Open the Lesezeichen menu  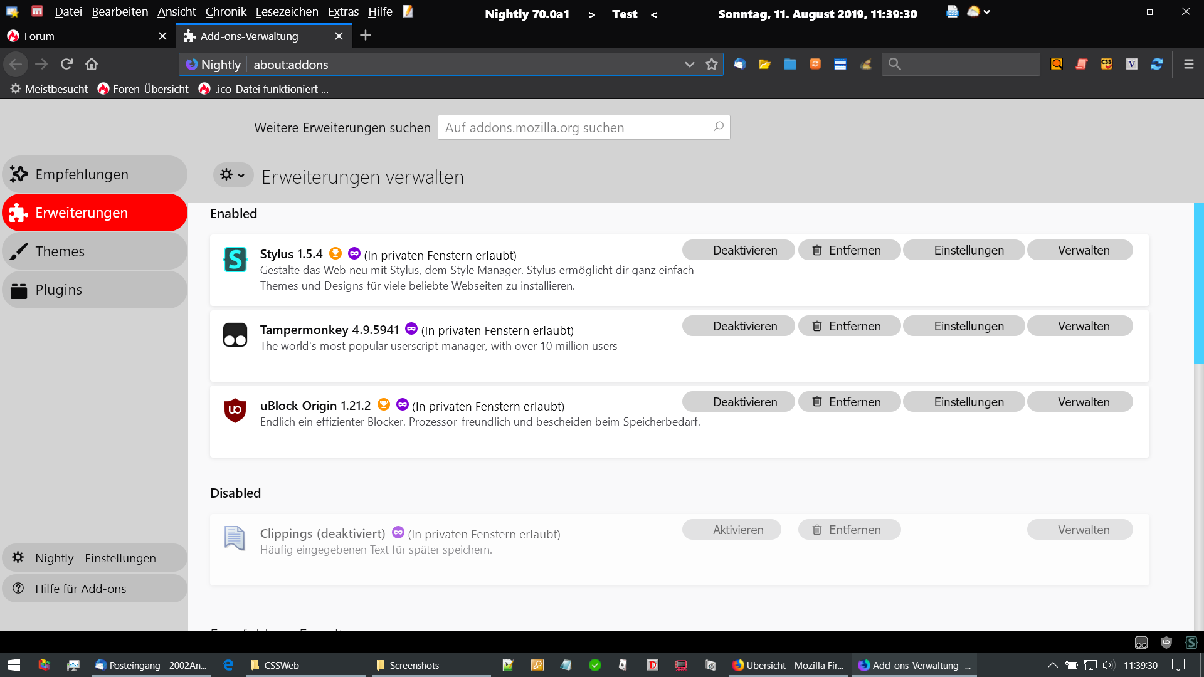coord(287,11)
